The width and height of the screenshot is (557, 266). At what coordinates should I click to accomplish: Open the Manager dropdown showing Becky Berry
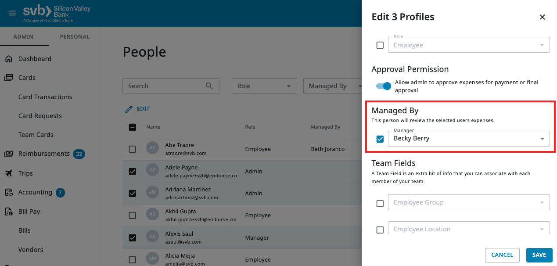pos(468,139)
